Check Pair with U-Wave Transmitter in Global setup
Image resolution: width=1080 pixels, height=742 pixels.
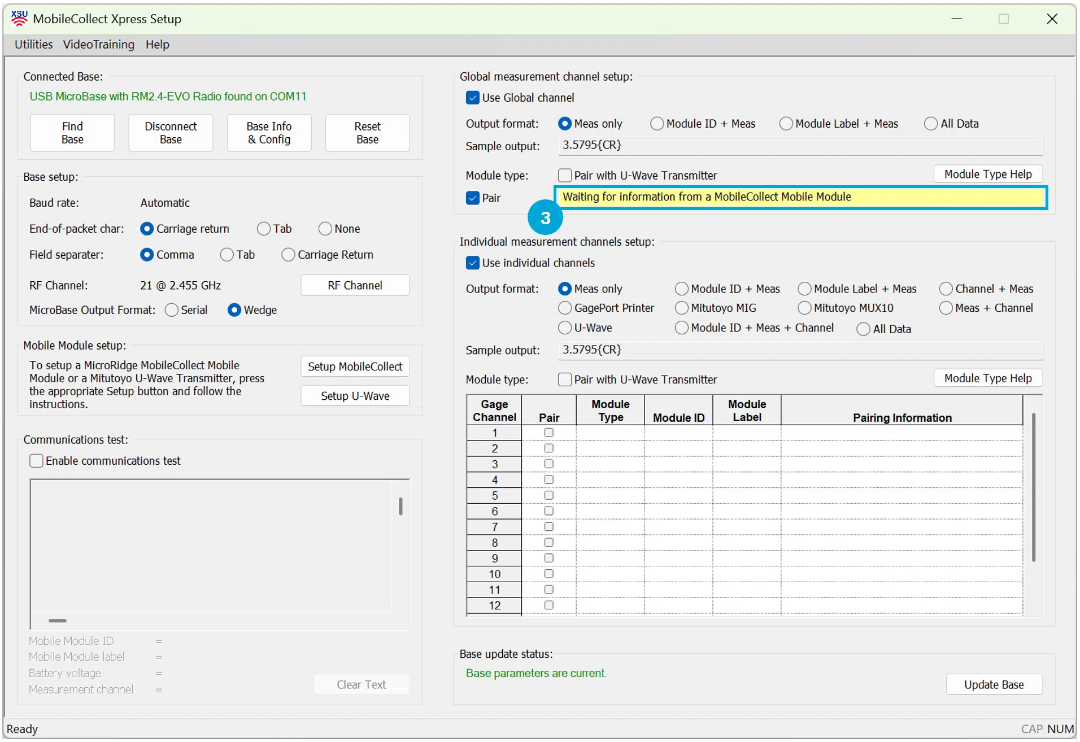coord(565,176)
